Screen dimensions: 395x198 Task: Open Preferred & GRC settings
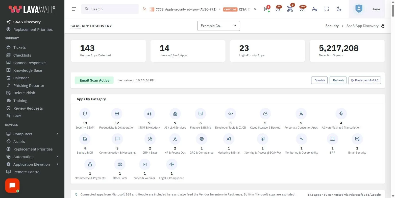pos(365,80)
